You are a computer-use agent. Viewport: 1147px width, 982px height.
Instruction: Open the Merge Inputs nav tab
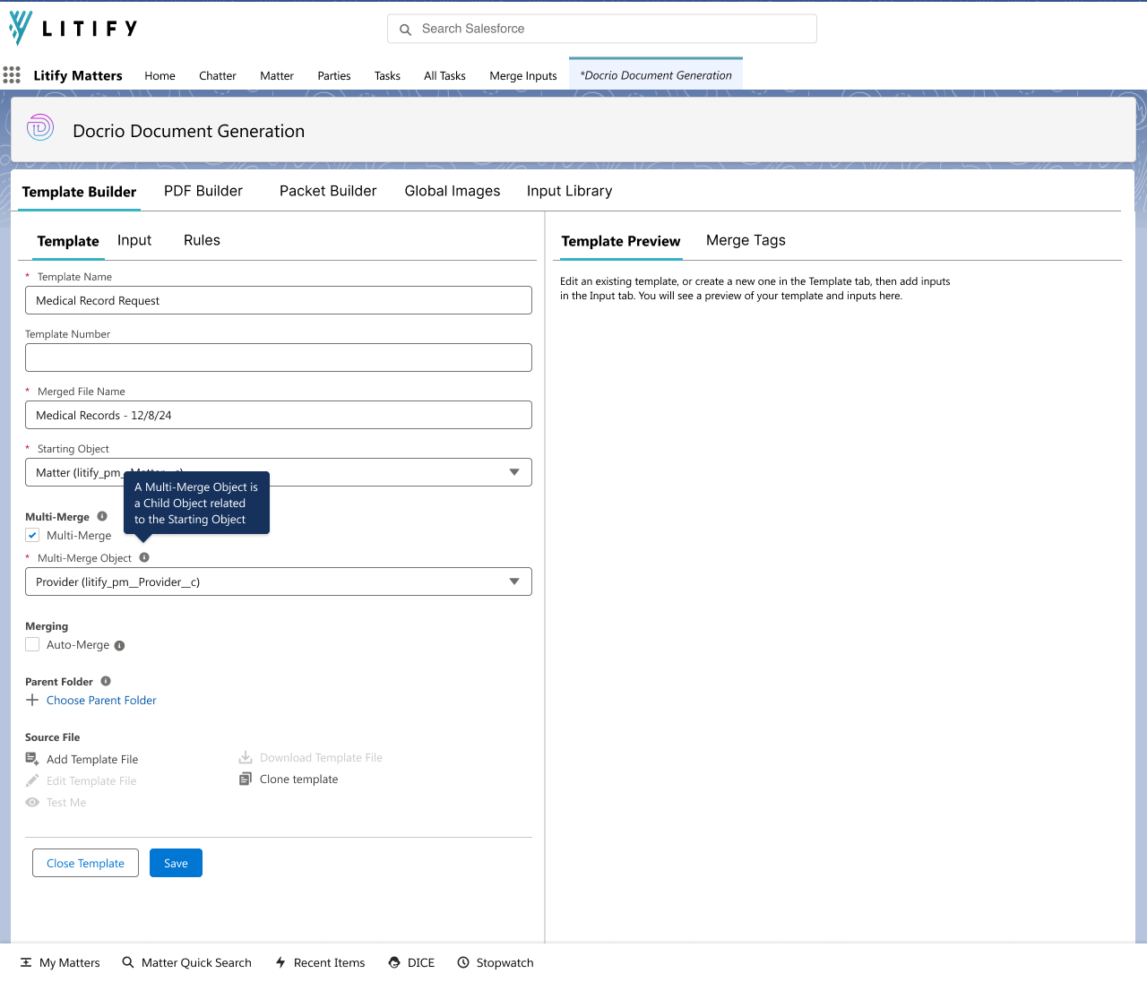[523, 76]
